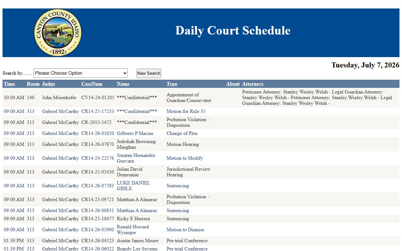402x251 pixels.
Task: Click the Canyon County Idaho seal logo
Action: coord(58,33)
